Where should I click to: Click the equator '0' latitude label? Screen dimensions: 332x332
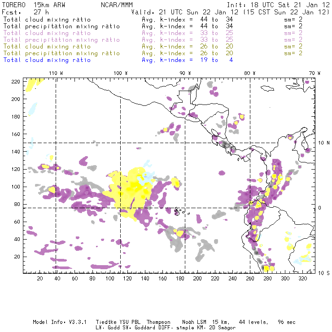320,208
